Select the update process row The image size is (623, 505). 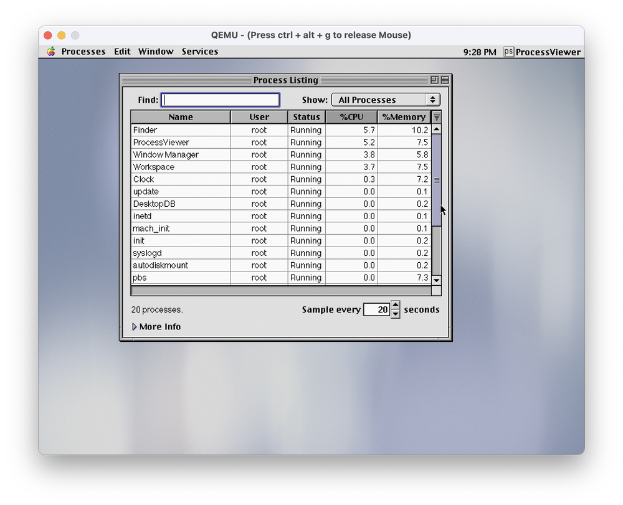point(281,192)
